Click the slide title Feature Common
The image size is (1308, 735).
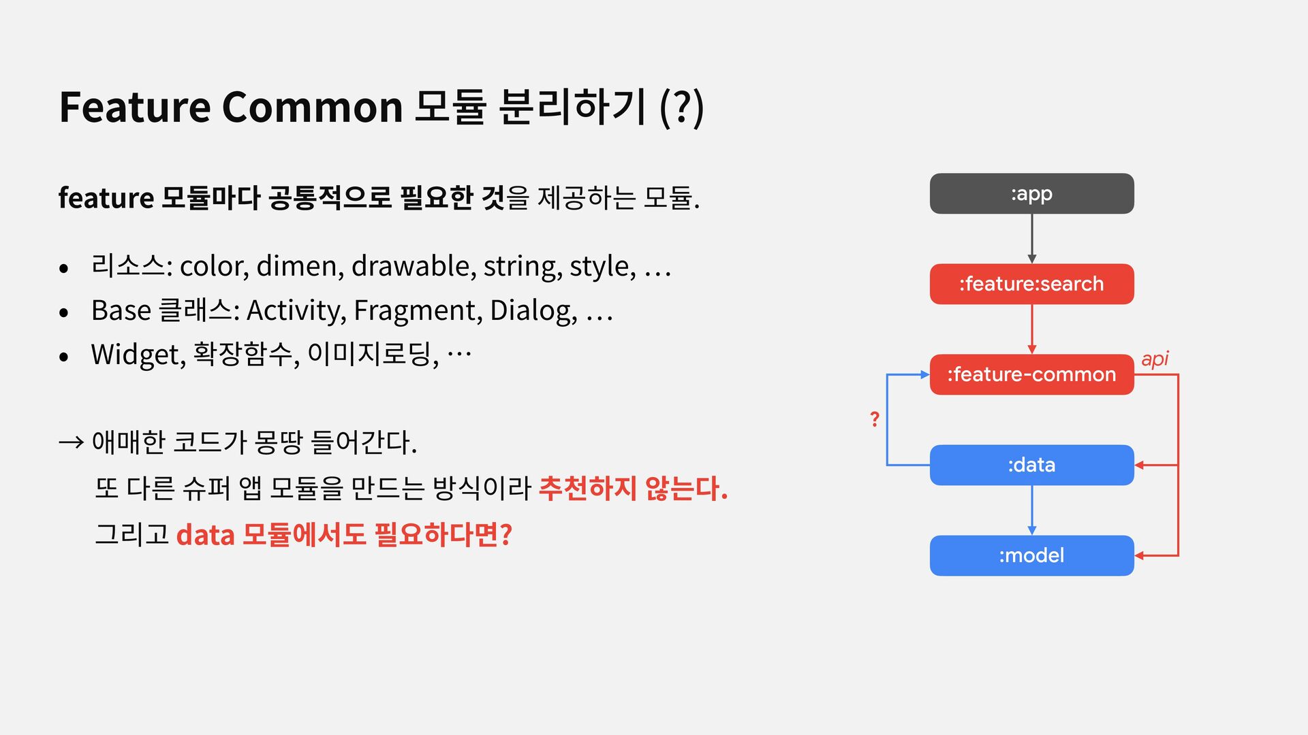pos(231,108)
